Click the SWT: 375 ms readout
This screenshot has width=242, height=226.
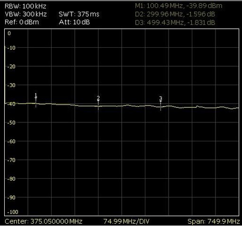click(79, 14)
